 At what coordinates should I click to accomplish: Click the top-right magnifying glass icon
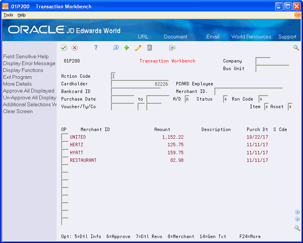pos(296,48)
